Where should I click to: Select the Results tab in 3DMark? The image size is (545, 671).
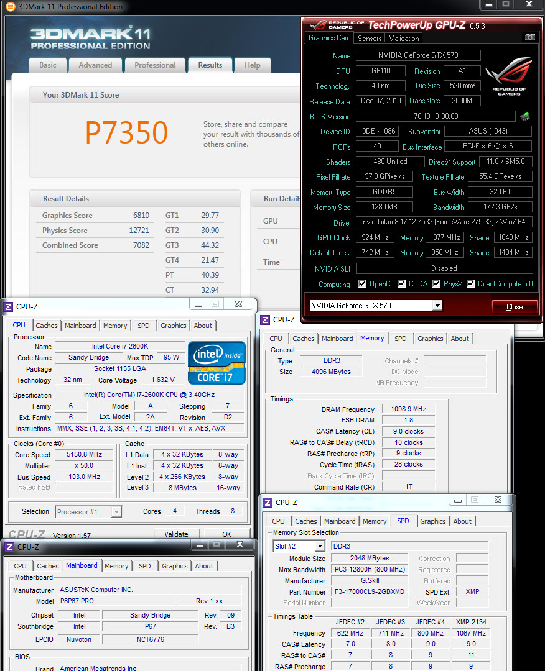coord(210,65)
